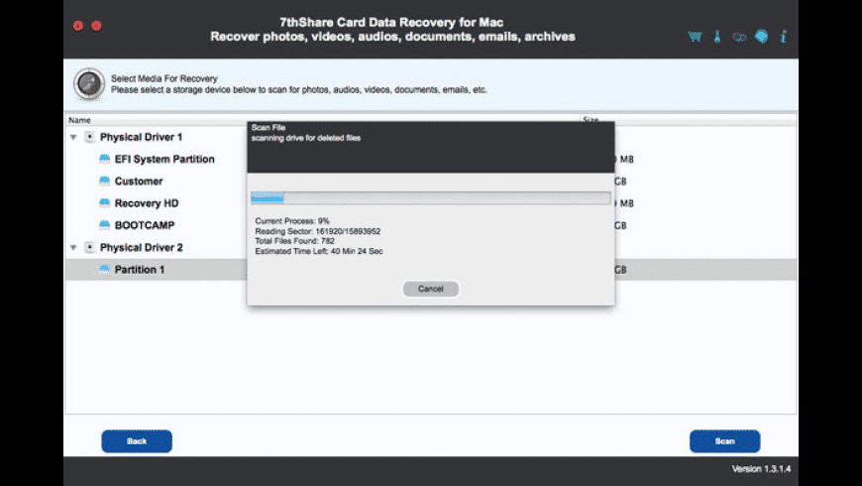The width and height of the screenshot is (862, 486).
Task: Select the BOOTCAMP partition
Action: tap(145, 225)
